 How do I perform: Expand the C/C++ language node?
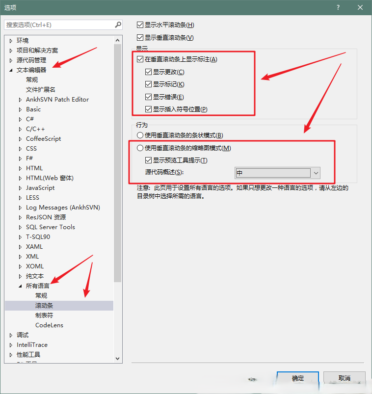click(x=20, y=129)
